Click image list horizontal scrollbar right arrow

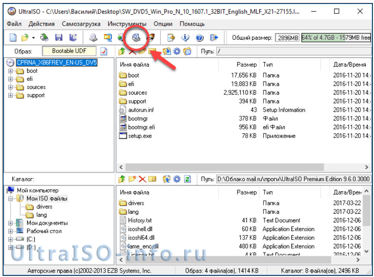(x=366, y=167)
